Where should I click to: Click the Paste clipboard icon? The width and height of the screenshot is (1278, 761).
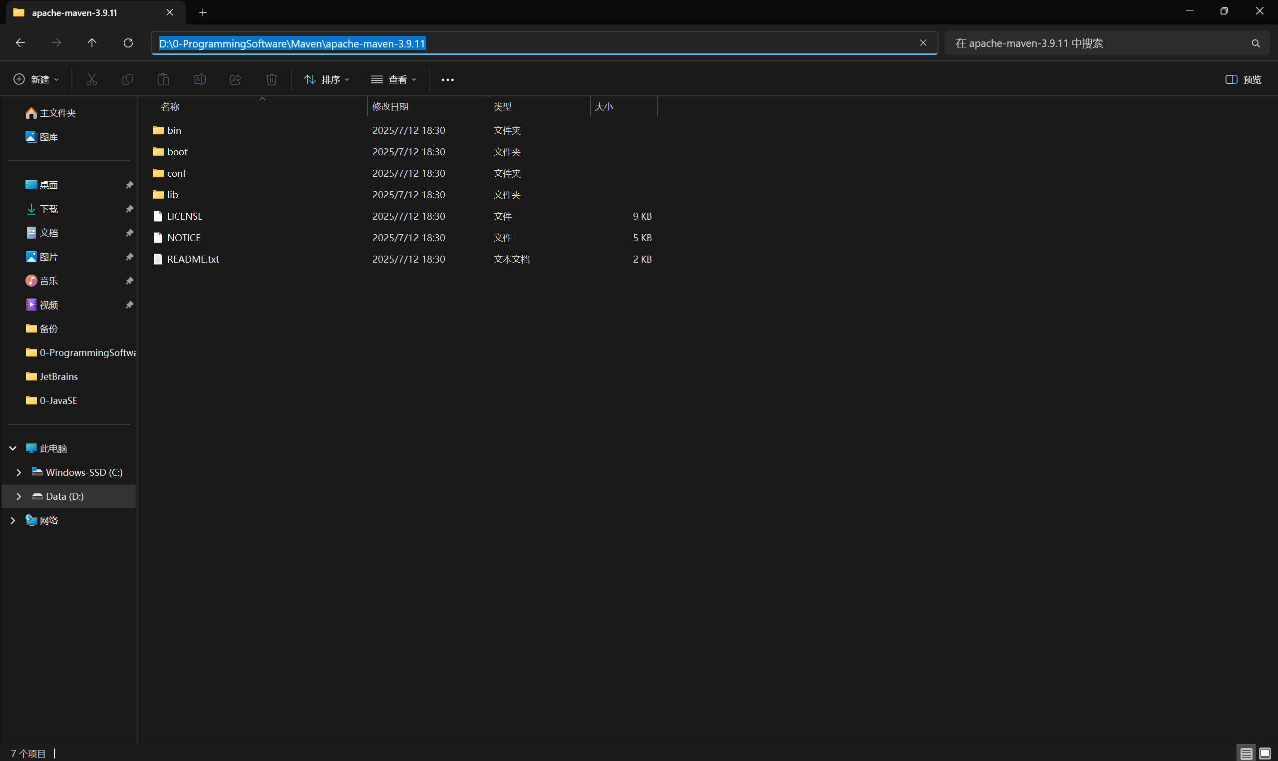pyautogui.click(x=164, y=79)
